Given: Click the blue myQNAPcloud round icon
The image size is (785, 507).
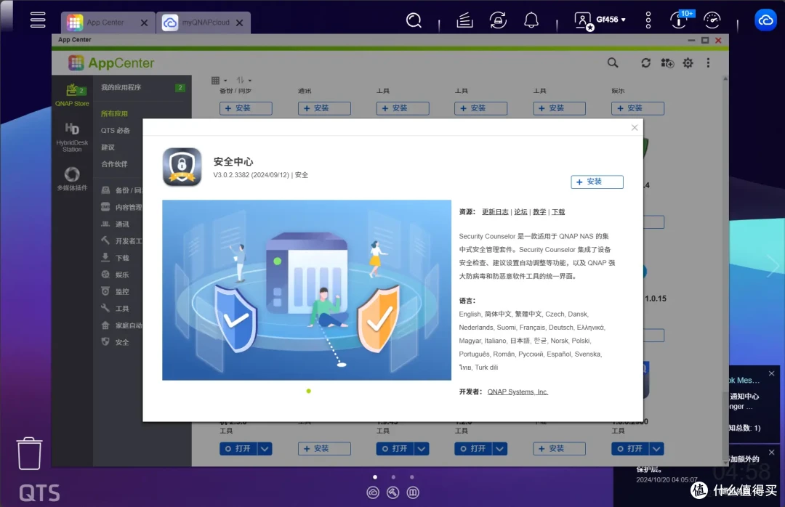Looking at the screenshot, I should (765, 20).
